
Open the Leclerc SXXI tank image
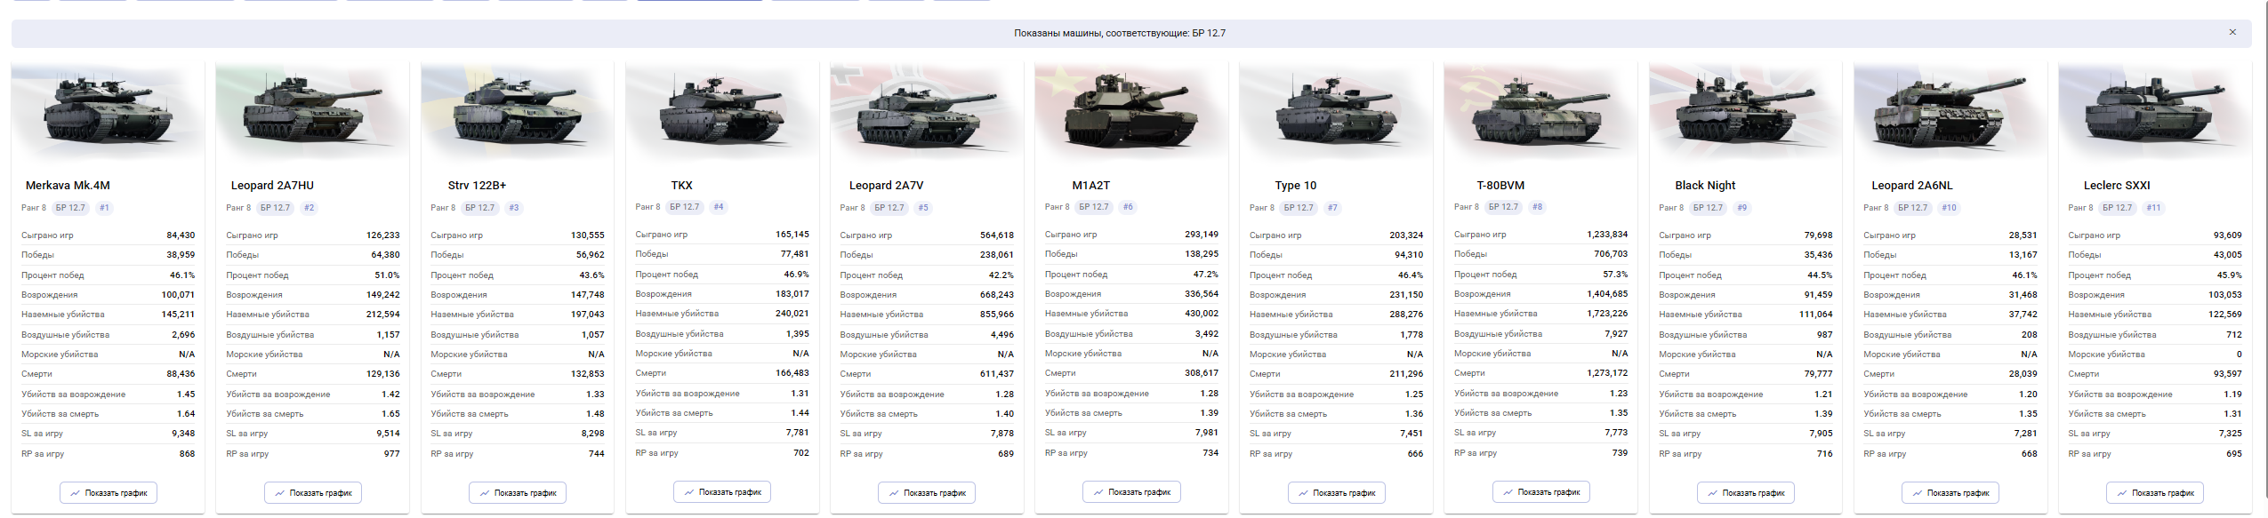pyautogui.click(x=2155, y=111)
